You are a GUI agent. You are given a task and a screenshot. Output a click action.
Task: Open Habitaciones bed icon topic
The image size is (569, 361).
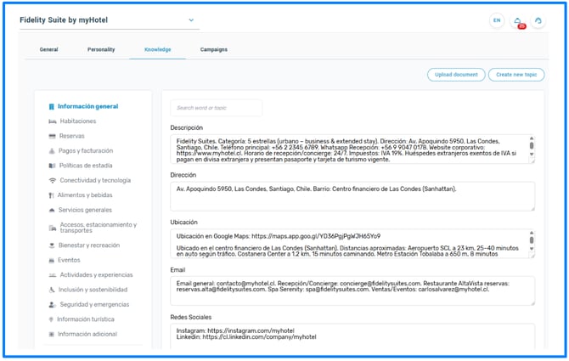[53, 121]
